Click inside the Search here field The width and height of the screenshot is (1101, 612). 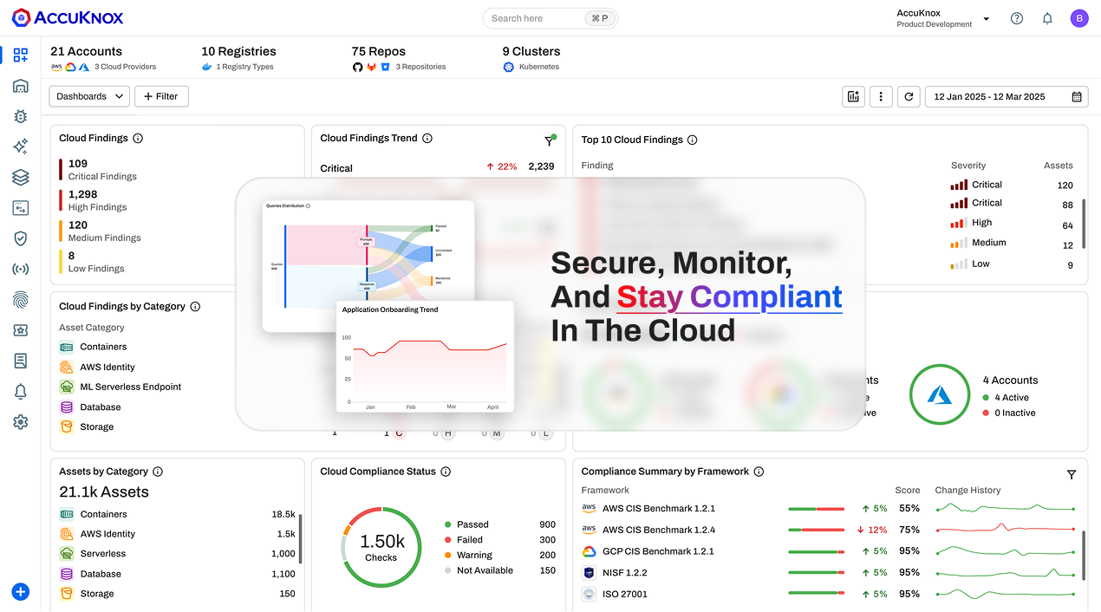click(537, 17)
